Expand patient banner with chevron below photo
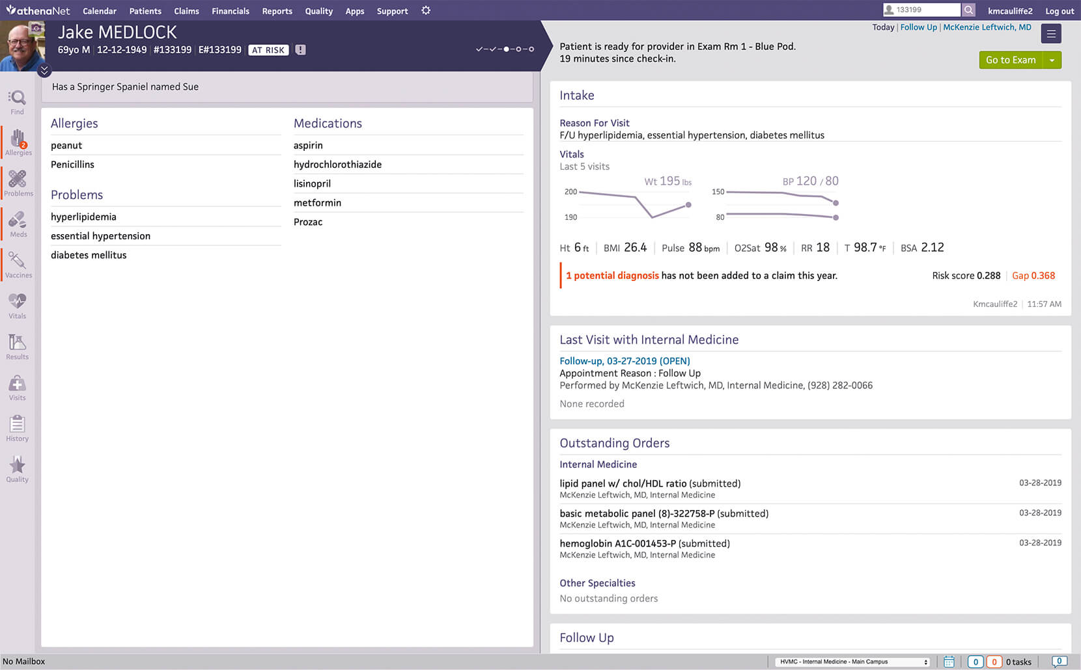The width and height of the screenshot is (1081, 670). [x=44, y=70]
